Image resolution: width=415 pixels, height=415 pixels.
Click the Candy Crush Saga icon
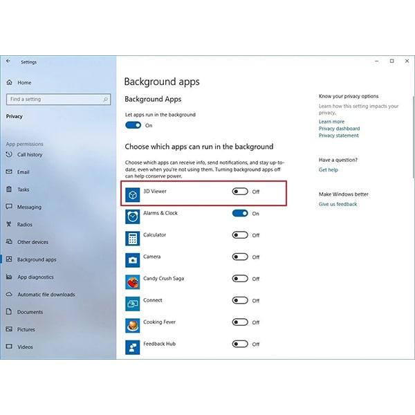coord(132,282)
